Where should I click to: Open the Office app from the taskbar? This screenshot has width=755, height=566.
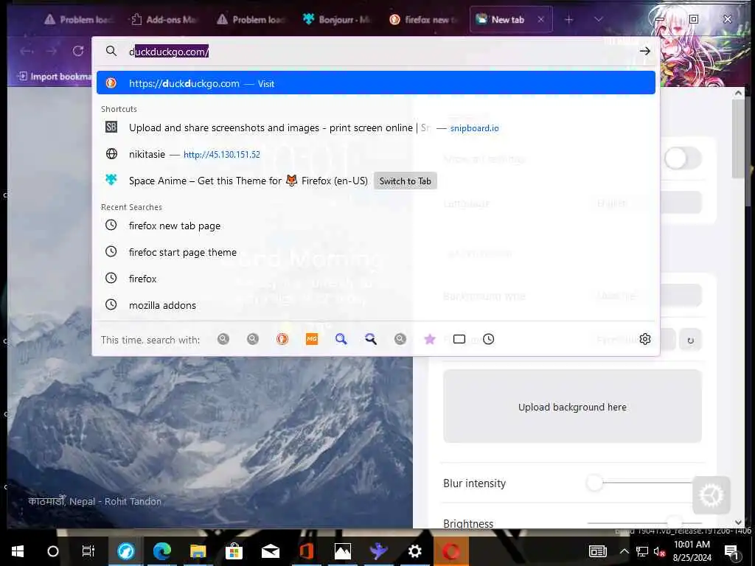click(x=306, y=551)
